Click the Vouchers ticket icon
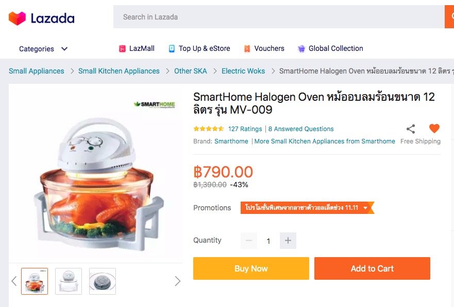 (247, 48)
